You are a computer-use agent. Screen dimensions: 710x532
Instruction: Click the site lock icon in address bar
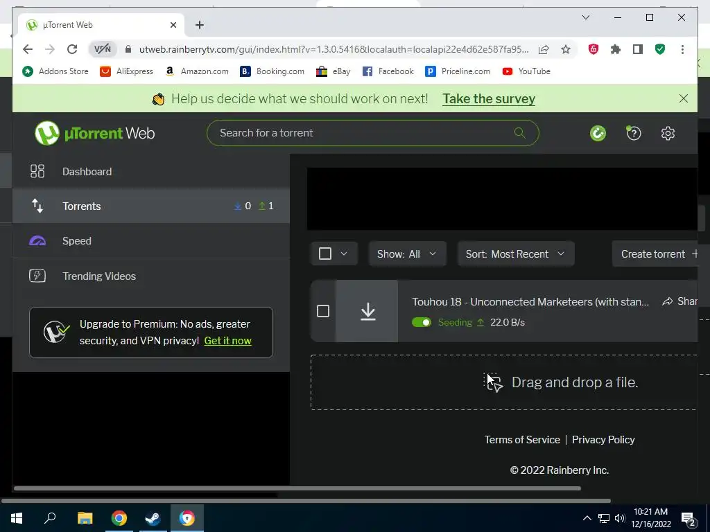(x=128, y=49)
